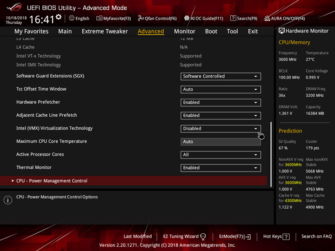Open Tcc Offset Time Window dropdown
Image resolution: width=335 pixels, height=251 pixels.
point(221,89)
